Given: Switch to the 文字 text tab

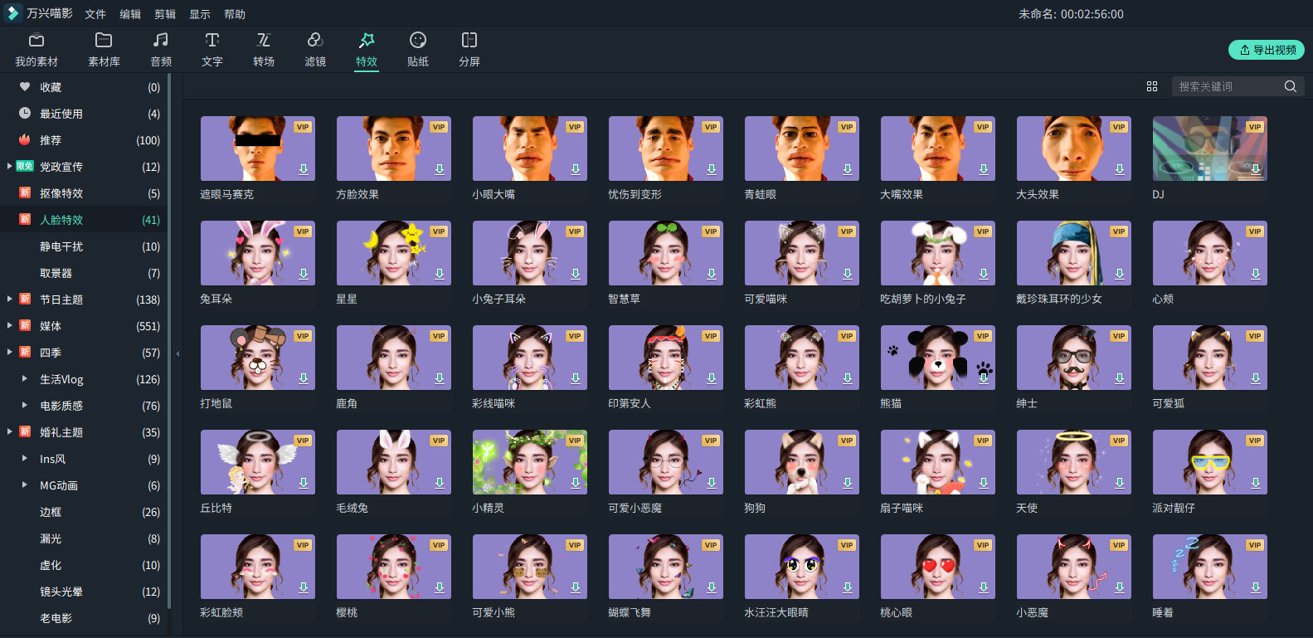Looking at the screenshot, I should coord(212,50).
